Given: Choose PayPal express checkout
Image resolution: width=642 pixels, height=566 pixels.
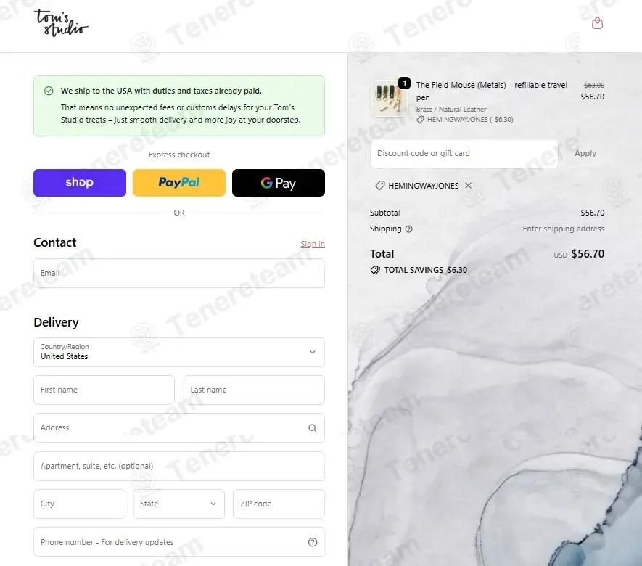Looking at the screenshot, I should (x=179, y=183).
